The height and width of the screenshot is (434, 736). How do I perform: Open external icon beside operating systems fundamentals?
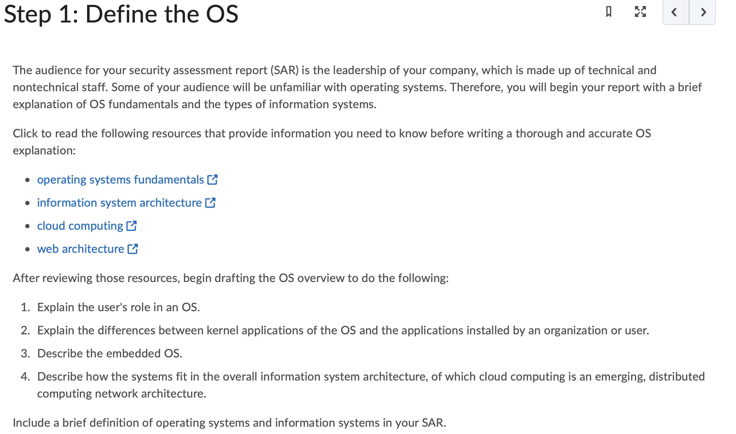(x=212, y=179)
